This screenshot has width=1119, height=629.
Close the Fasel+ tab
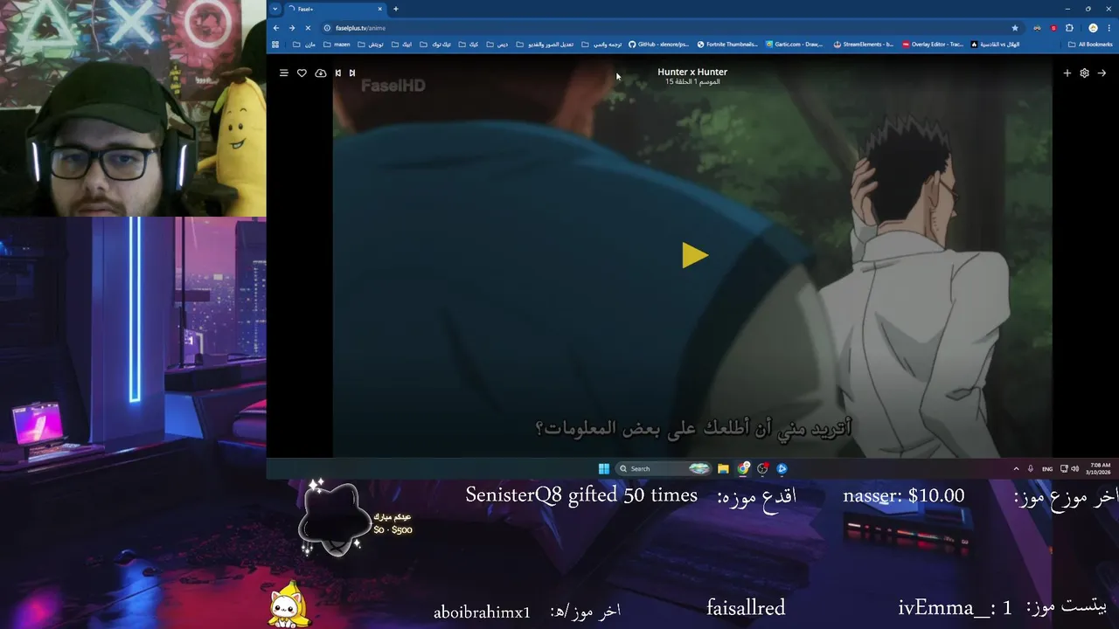point(380,9)
